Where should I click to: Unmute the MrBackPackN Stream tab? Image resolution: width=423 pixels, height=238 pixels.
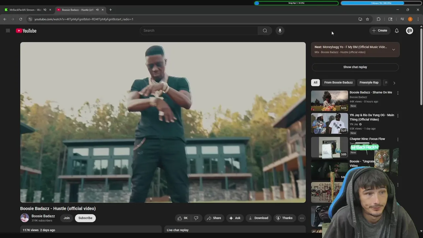click(x=45, y=10)
